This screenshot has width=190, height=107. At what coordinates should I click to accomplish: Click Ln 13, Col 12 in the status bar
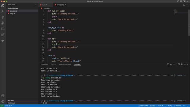tap(143, 106)
